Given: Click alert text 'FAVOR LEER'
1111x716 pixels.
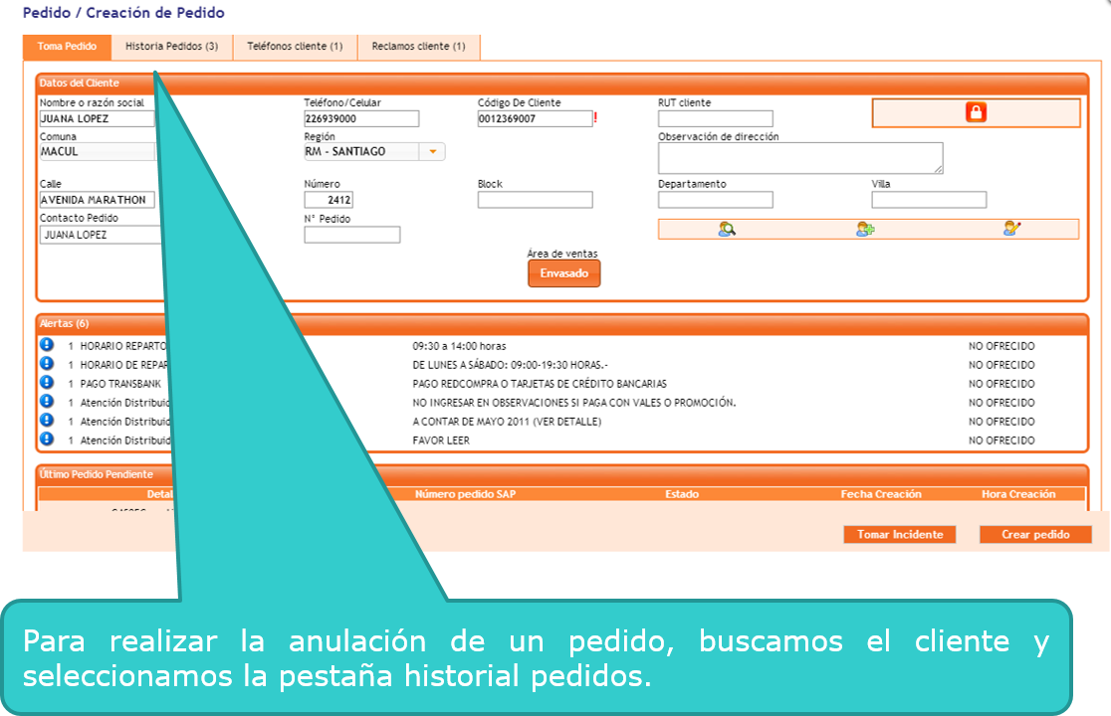Looking at the screenshot, I should coord(441,441).
